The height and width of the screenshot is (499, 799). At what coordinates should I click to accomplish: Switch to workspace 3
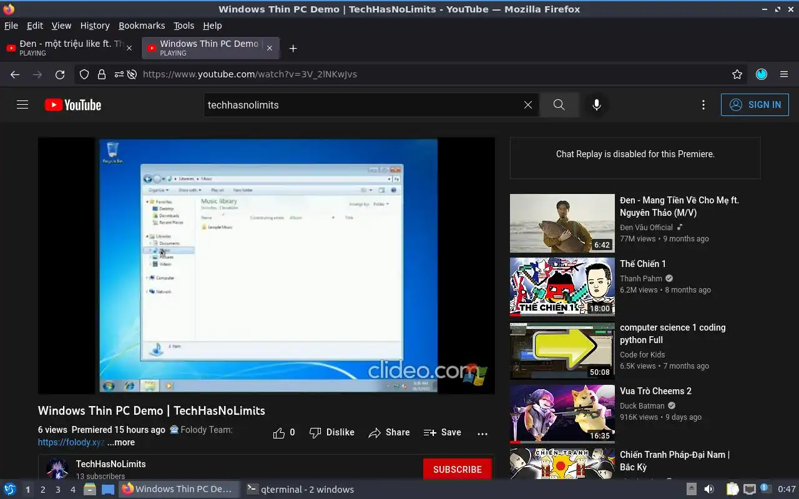57,490
